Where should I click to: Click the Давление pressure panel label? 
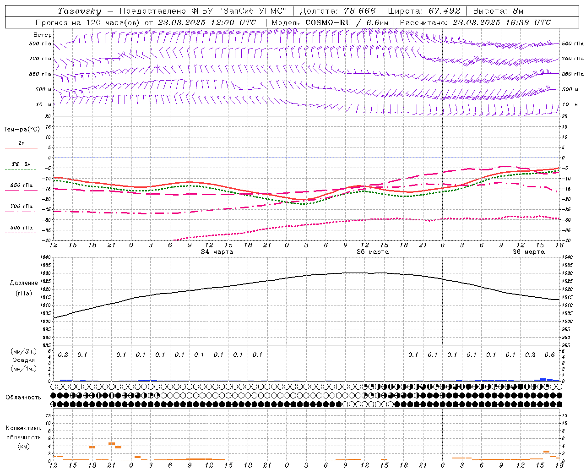tap(24, 283)
